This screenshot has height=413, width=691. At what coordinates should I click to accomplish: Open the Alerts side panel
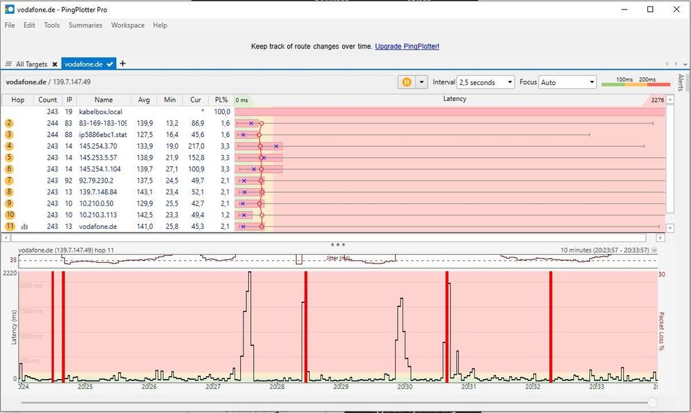coord(681,82)
